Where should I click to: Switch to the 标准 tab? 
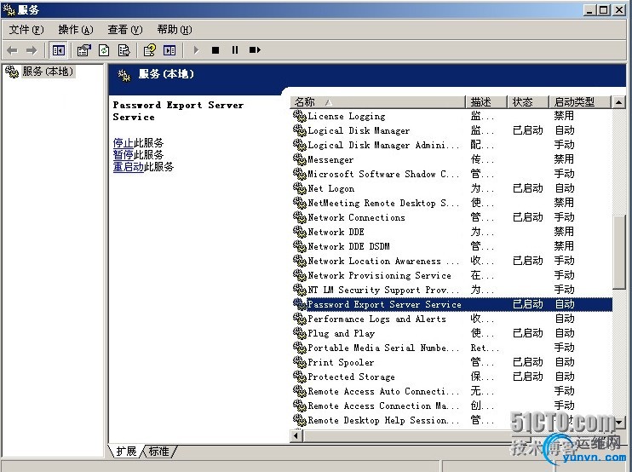(x=158, y=452)
